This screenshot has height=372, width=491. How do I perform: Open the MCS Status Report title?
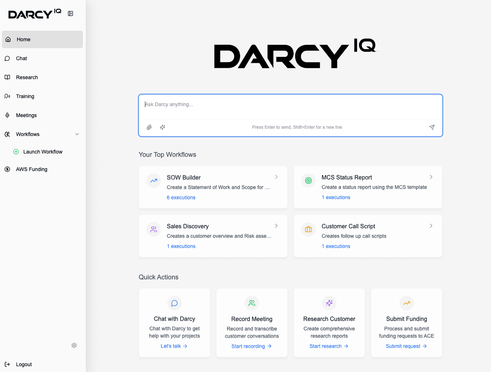tap(347, 177)
